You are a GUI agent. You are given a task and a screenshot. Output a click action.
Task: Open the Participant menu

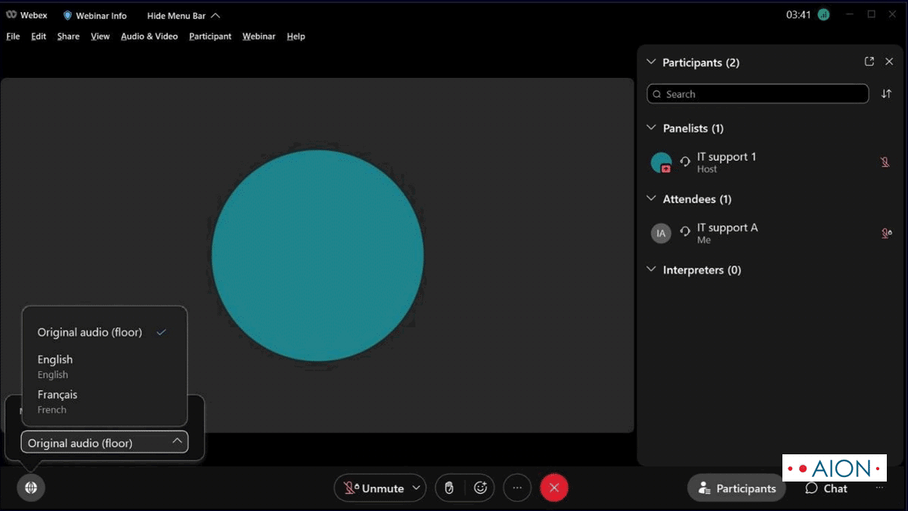tap(210, 36)
